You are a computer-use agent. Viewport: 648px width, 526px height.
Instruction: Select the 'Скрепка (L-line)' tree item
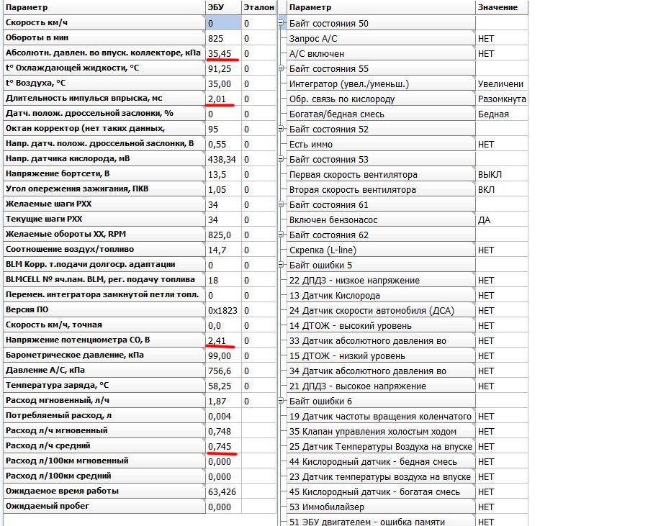(381, 250)
